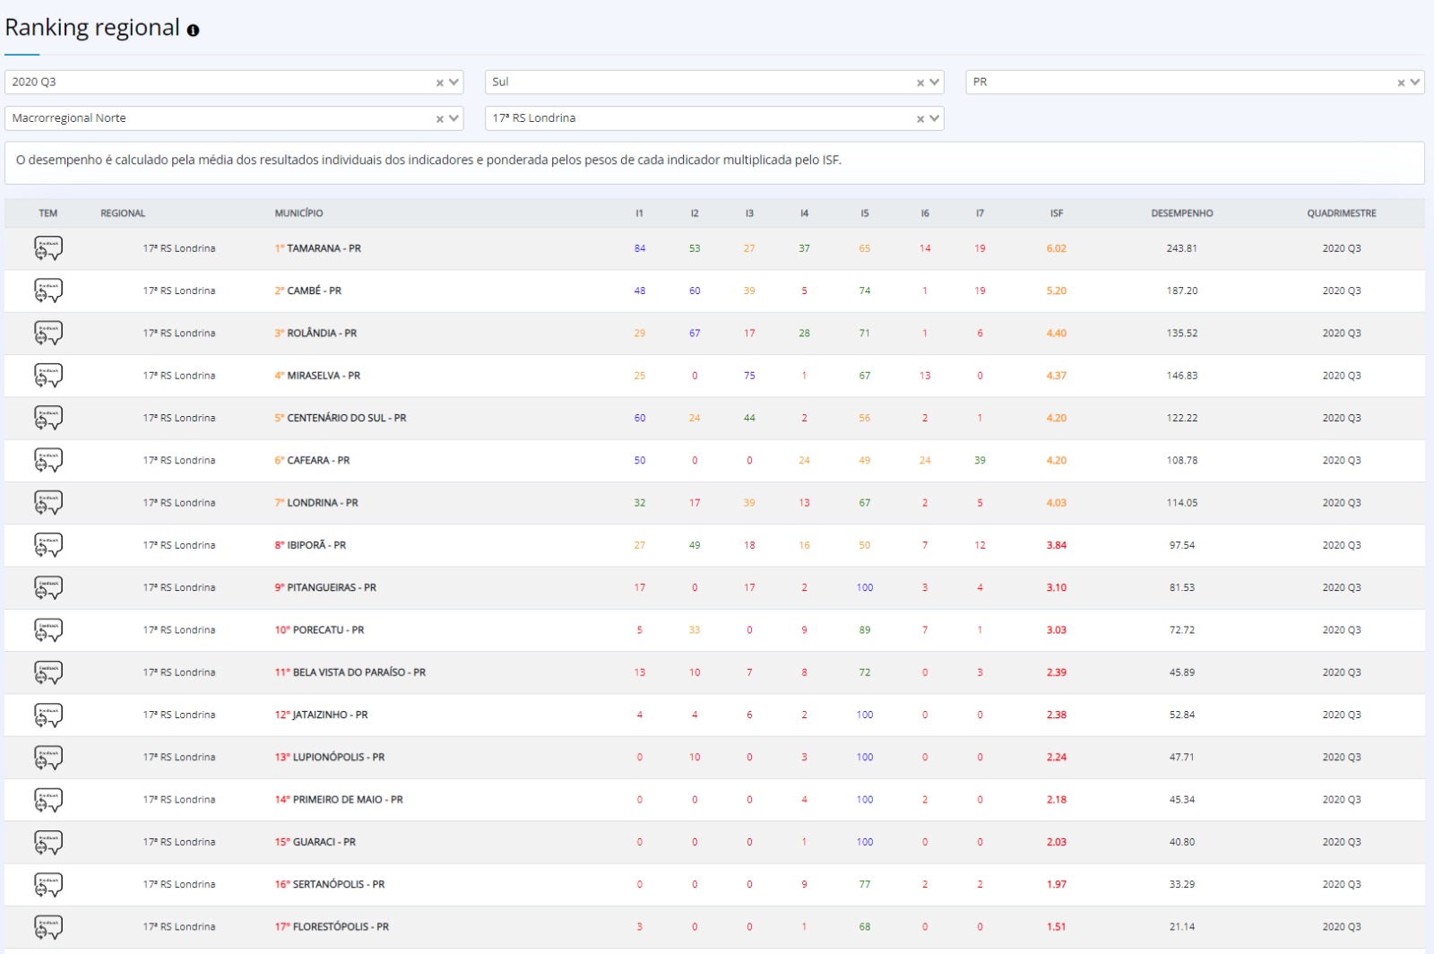Click feedback icon in Jataizinho row

tap(48, 715)
